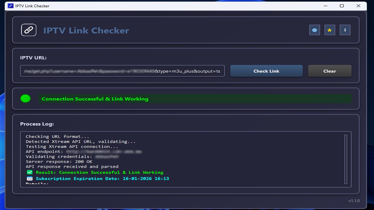Select log line Testing Xtream API connection
The width and height of the screenshot is (374, 210).
click(x=72, y=147)
